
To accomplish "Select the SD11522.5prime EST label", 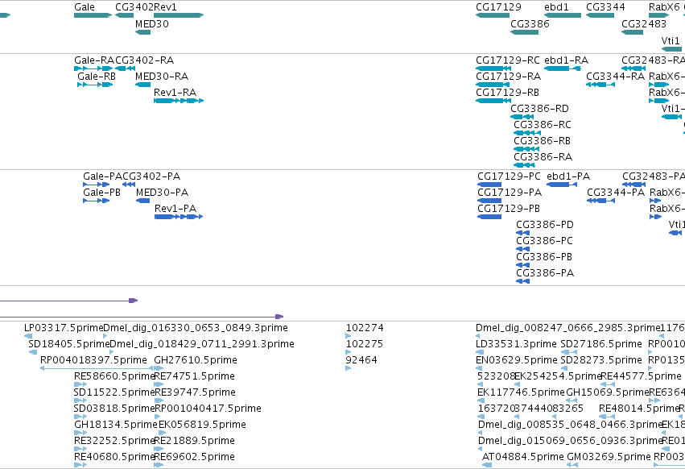I will tap(114, 392).
